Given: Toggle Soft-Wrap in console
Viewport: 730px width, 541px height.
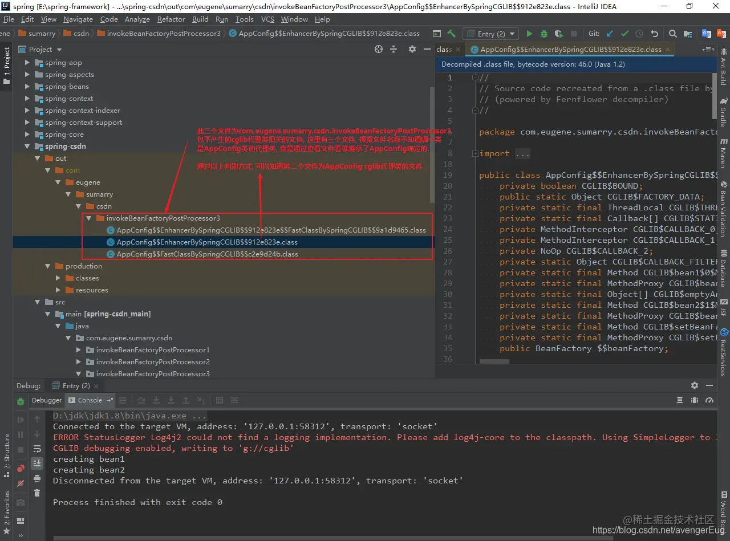Looking at the screenshot, I should 37,449.
